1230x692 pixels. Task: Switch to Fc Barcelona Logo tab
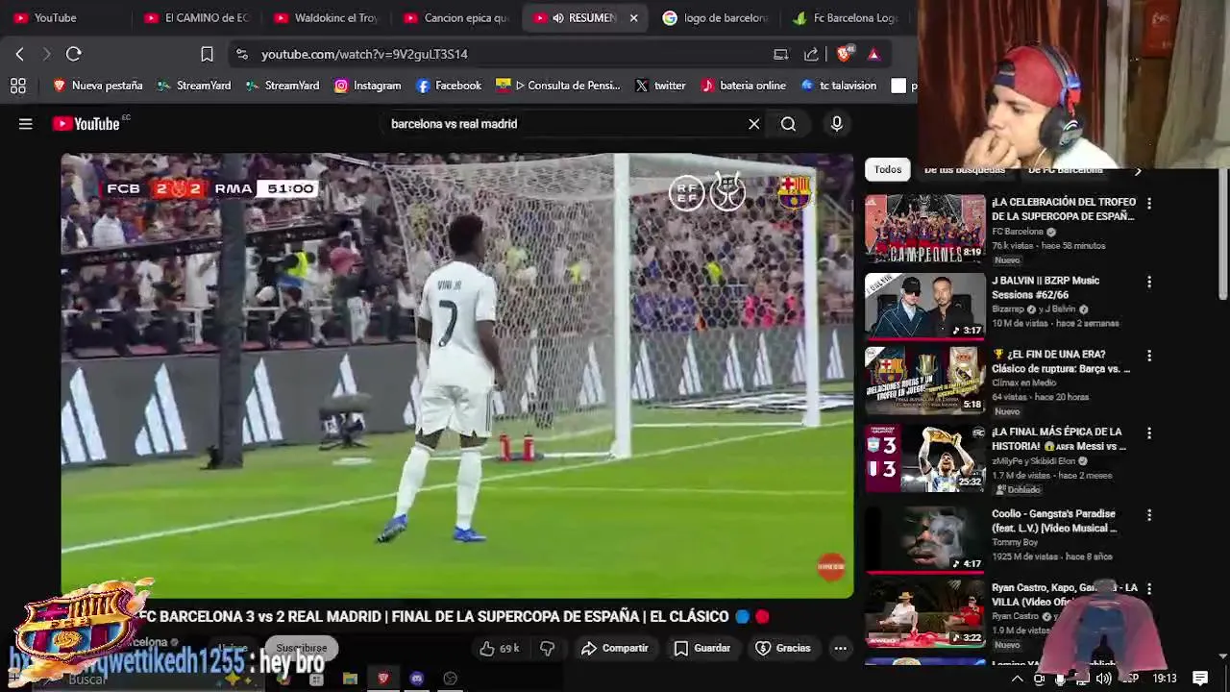846,18
